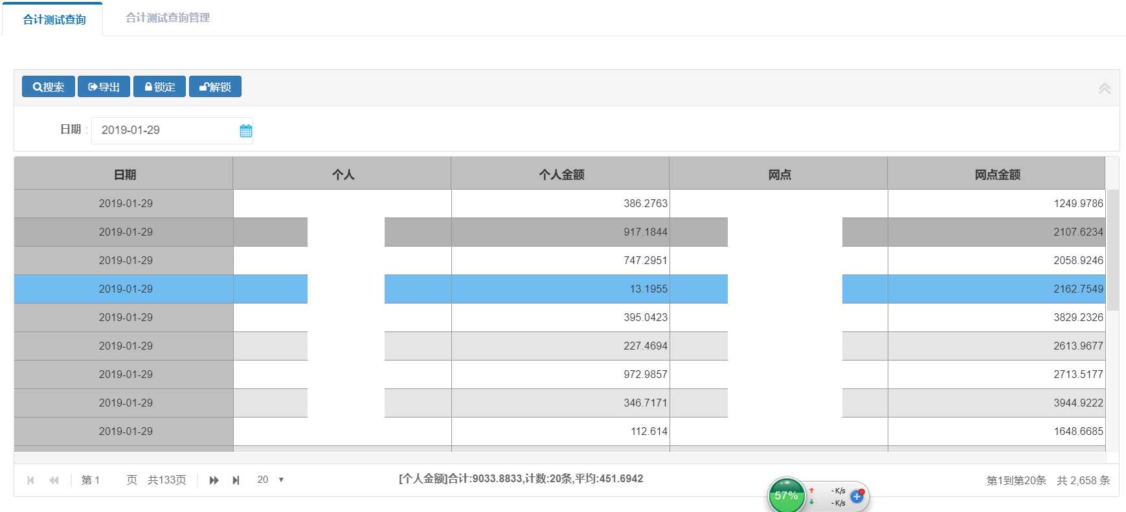Open the rows-per-page dropdown showing 20

(271, 480)
